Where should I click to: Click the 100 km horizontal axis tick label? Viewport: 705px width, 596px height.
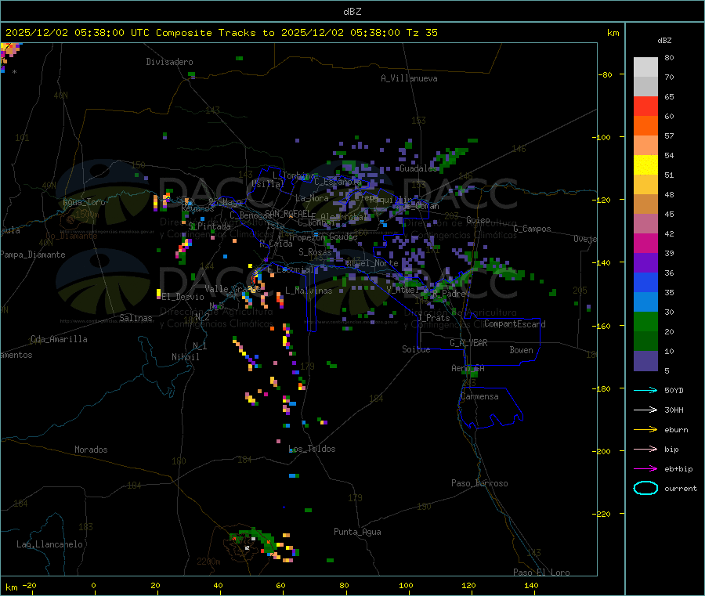[x=406, y=585]
